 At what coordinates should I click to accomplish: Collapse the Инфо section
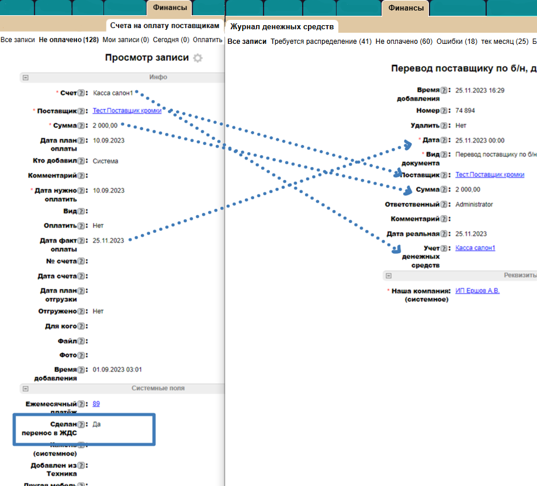coord(25,77)
